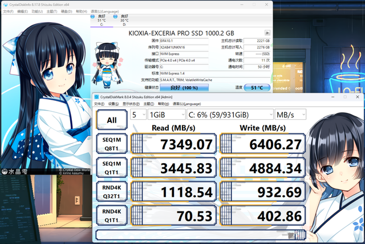
Task: Click the 51 °C temperature button
Action: click(x=257, y=88)
